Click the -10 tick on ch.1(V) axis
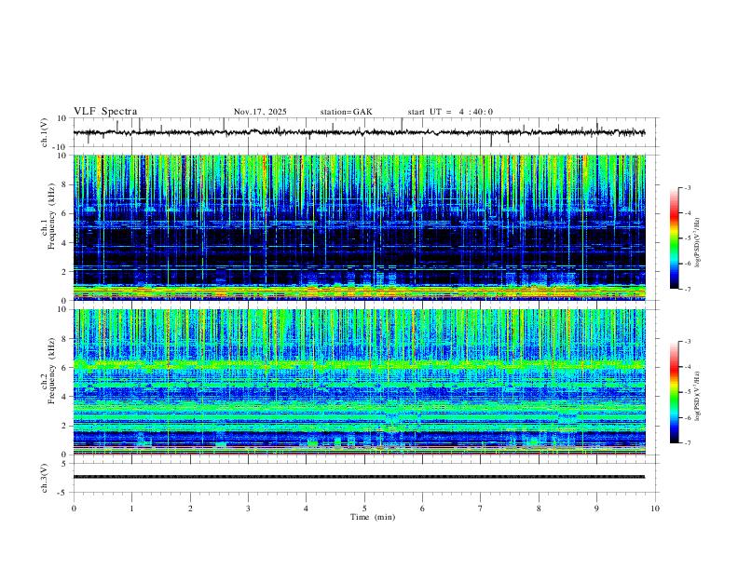 coord(60,148)
